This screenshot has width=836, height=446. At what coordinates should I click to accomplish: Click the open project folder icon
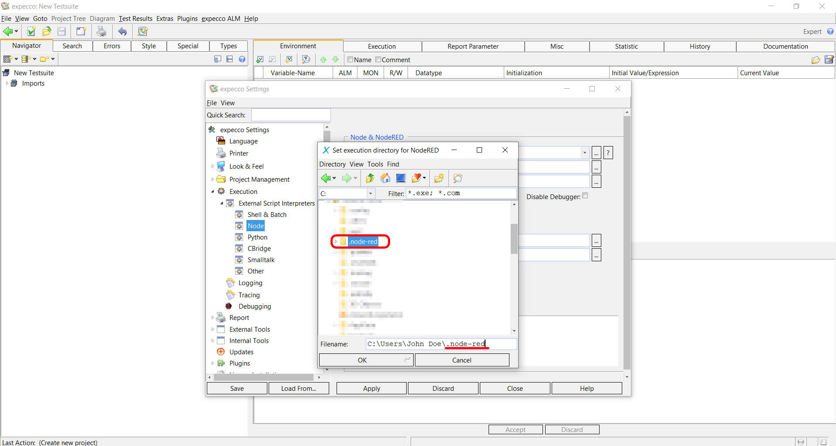pos(47,31)
